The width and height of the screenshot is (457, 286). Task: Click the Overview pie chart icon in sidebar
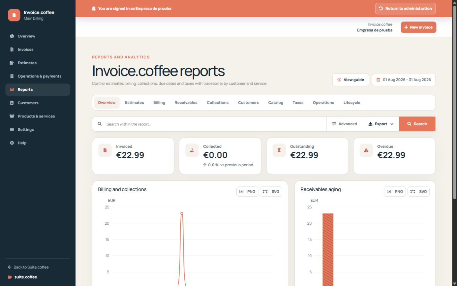(x=12, y=36)
